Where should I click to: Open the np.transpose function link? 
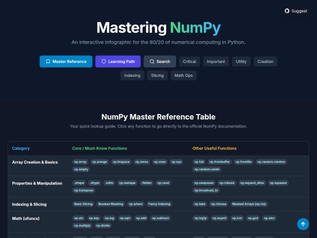point(84,190)
